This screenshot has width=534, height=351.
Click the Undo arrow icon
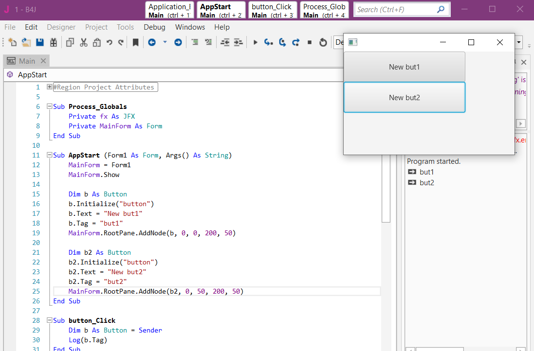pyautogui.click(x=110, y=43)
